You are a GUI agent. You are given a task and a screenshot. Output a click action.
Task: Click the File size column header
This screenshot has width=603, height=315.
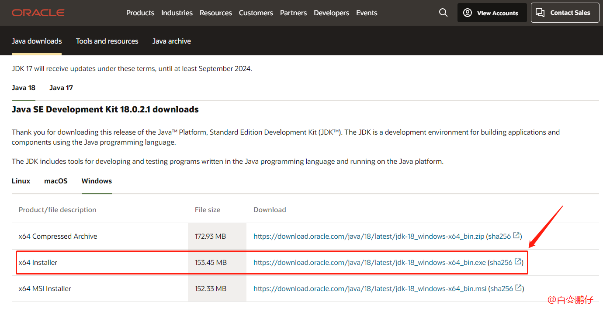pos(208,210)
